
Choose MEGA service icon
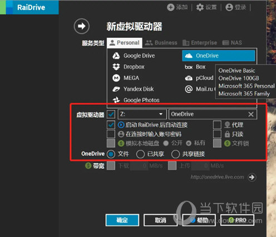[116, 78]
